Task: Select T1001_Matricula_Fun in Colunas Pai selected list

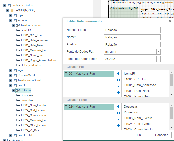Action: click(x=89, y=74)
